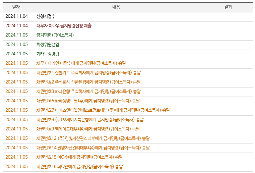Click the 내용 column header
255x173 pixels.
click(x=116, y=7)
